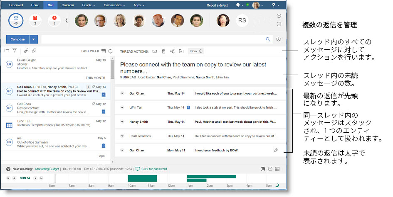Go to the Home tab

35,5
